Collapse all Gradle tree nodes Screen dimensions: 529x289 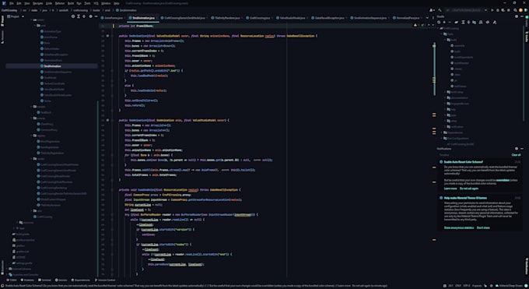[468, 23]
